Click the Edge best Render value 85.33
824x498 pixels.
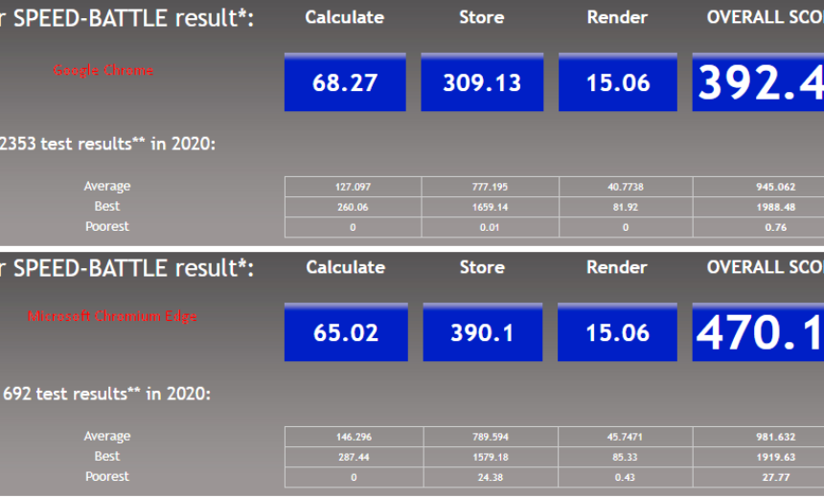(x=626, y=457)
